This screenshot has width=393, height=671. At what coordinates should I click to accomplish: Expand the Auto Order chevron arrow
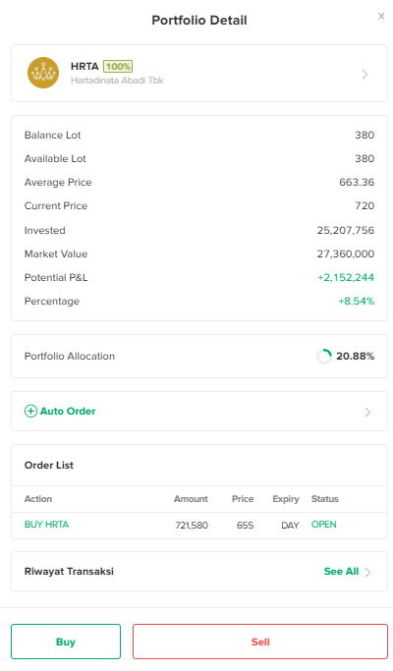(x=367, y=412)
